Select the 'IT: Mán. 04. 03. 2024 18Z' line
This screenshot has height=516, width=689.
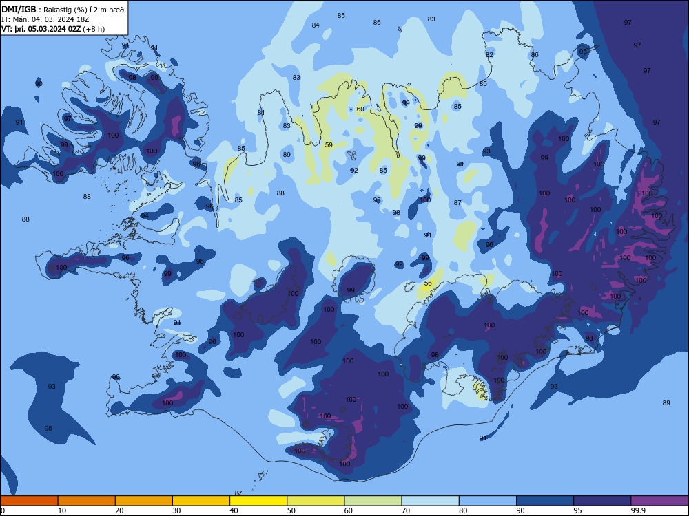[45, 19]
